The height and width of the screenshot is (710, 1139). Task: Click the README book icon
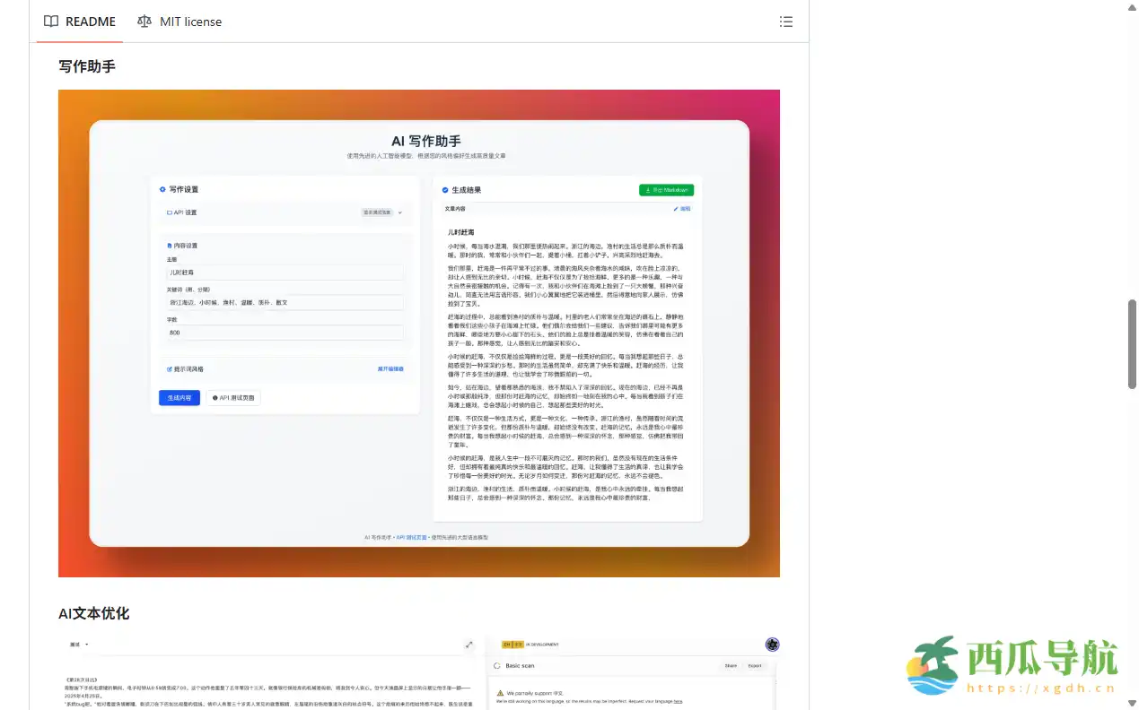click(x=51, y=22)
